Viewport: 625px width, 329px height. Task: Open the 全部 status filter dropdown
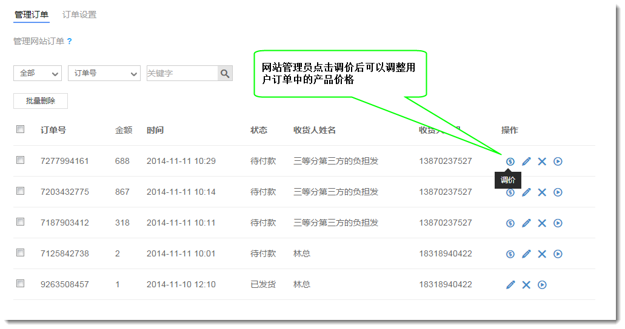tap(38, 73)
